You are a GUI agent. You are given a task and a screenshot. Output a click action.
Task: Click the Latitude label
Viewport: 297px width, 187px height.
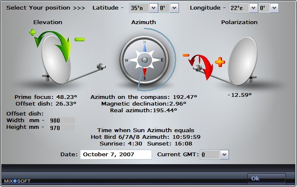point(108,7)
